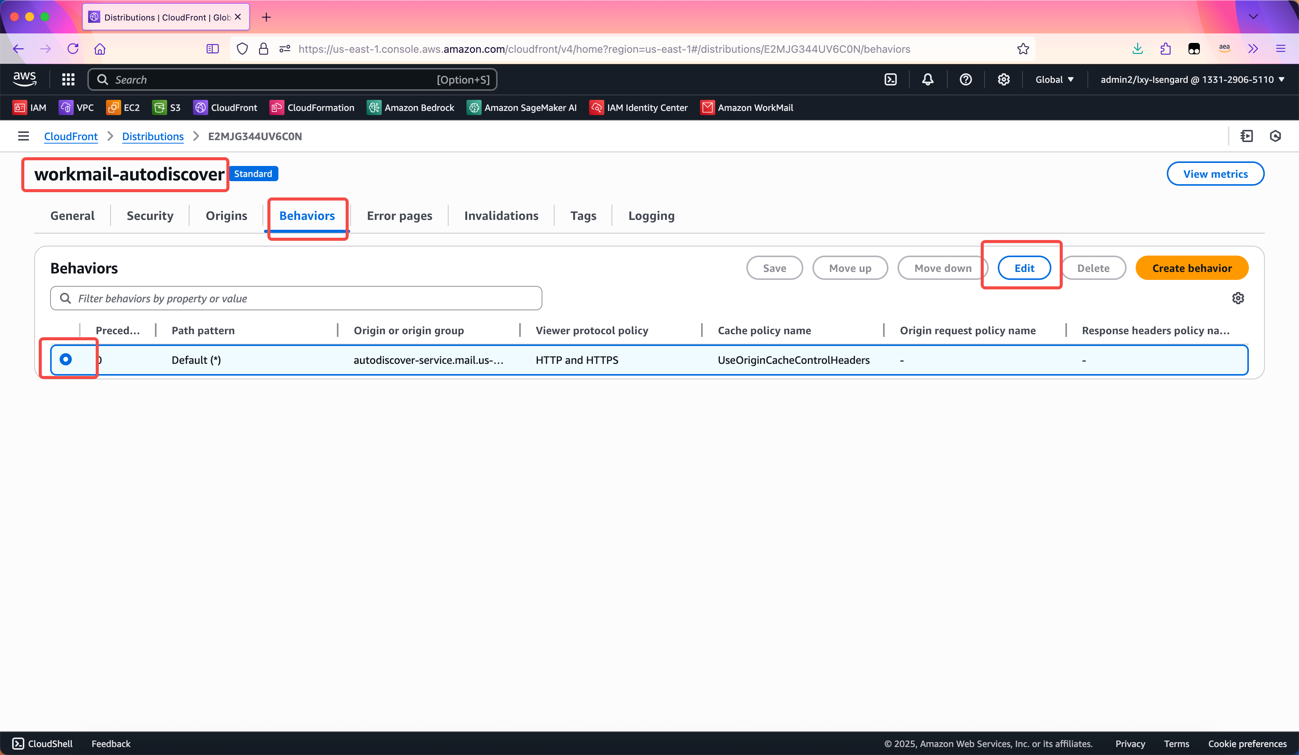The height and width of the screenshot is (755, 1299).
Task: Open Amazon WorkMail shortcut
Action: tap(746, 107)
